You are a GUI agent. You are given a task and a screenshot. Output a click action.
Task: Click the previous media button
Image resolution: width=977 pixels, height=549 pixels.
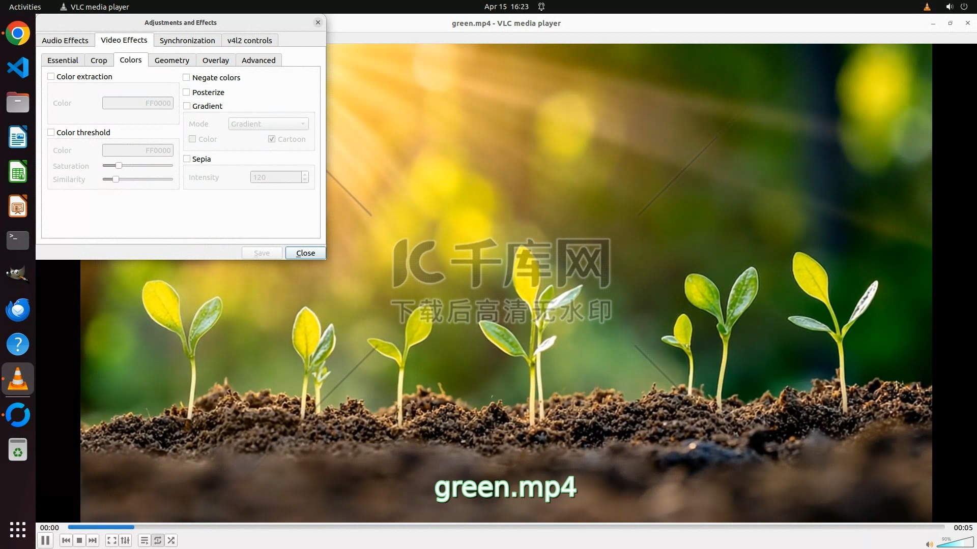[66, 540]
